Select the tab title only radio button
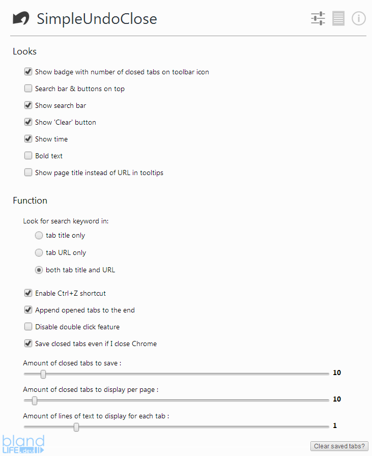The height and width of the screenshot is (456, 372). [39, 235]
